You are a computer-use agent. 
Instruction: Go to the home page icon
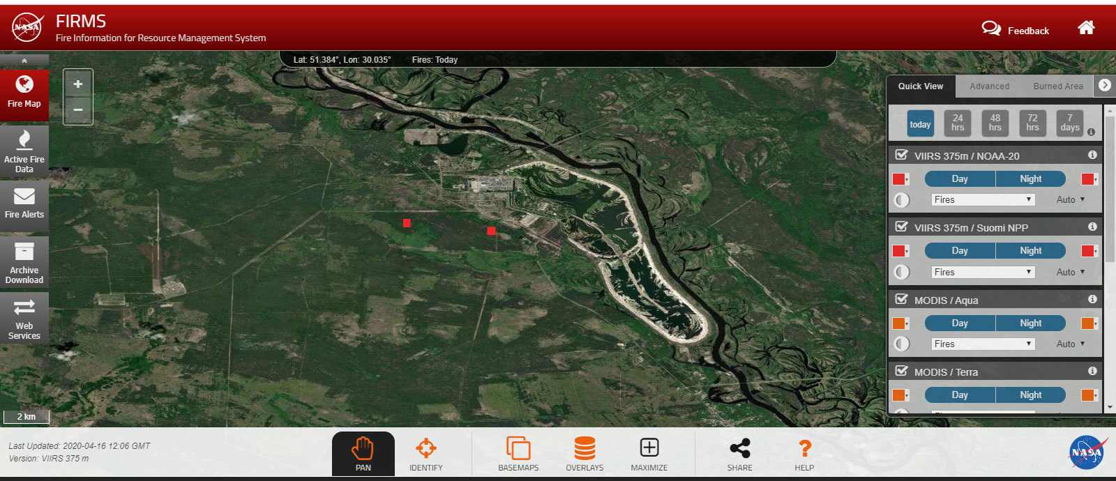pyautogui.click(x=1086, y=28)
